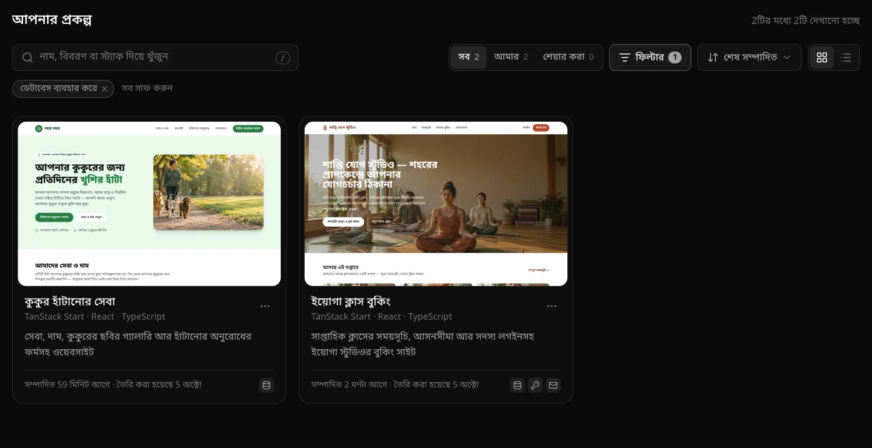Click the slash shortcut badge in search

[283, 57]
